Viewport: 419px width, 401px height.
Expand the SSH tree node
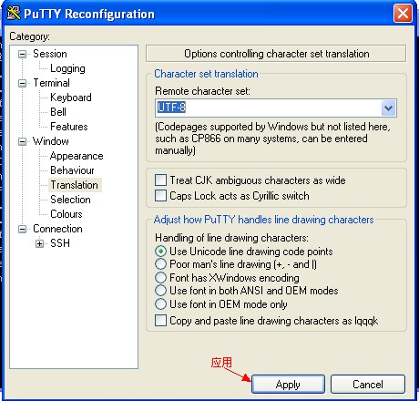point(39,243)
